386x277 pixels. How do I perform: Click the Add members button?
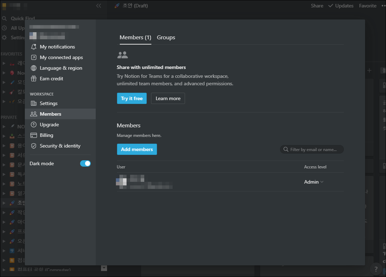click(137, 149)
